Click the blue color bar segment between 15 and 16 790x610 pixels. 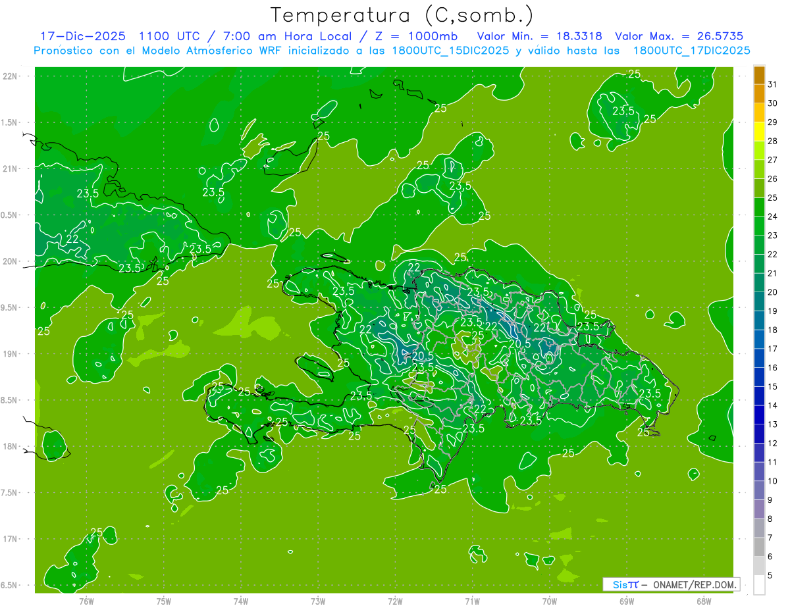(759, 377)
